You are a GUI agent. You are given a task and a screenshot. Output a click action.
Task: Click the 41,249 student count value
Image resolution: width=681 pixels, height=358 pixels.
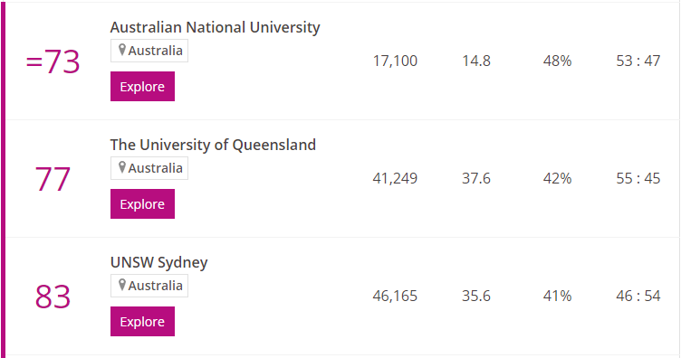point(395,178)
